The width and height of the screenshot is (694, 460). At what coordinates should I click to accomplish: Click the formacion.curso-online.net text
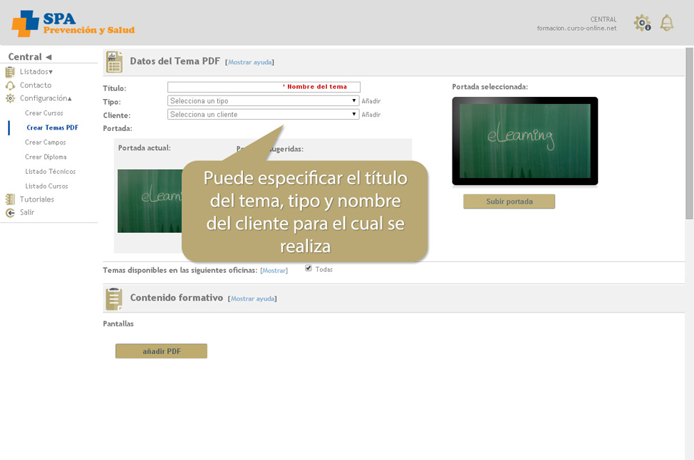coord(577,28)
